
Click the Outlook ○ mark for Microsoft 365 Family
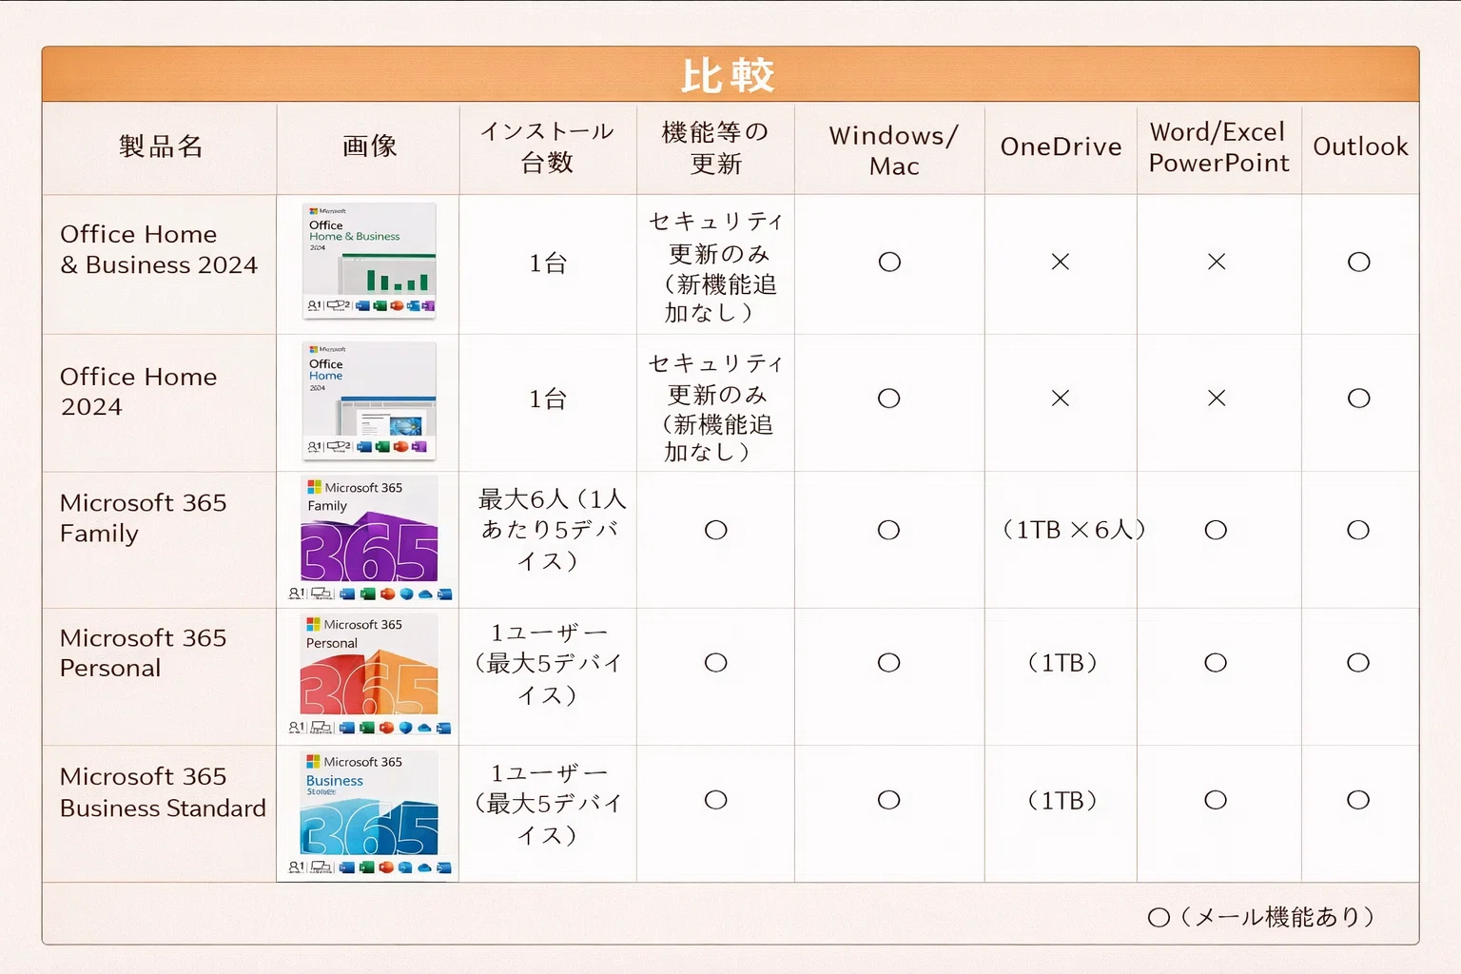pyautogui.click(x=1358, y=530)
